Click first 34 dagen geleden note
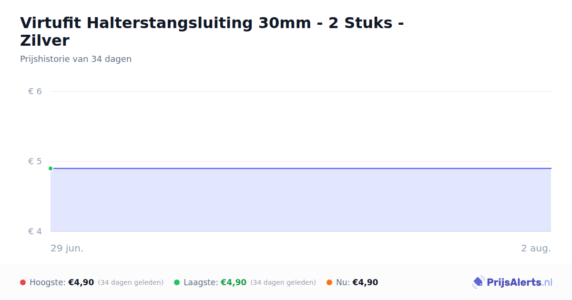The width and height of the screenshot is (572, 300). 131,282
